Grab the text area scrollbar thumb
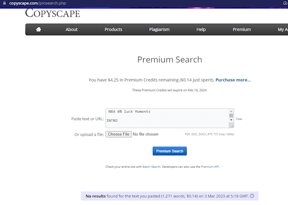The image size is (288, 205). tap(231, 115)
